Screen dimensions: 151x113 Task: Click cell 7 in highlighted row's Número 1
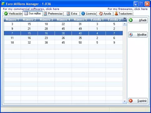(x=12, y=33)
